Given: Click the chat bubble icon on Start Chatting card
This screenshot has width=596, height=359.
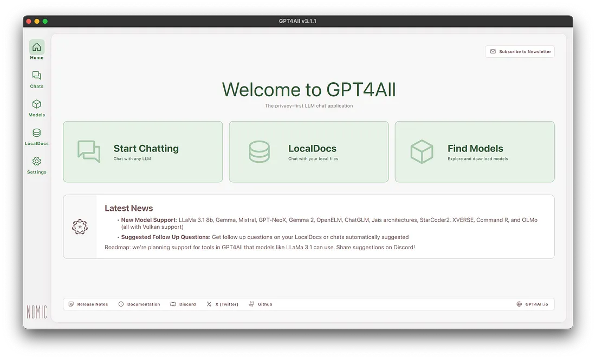Looking at the screenshot, I should point(89,151).
